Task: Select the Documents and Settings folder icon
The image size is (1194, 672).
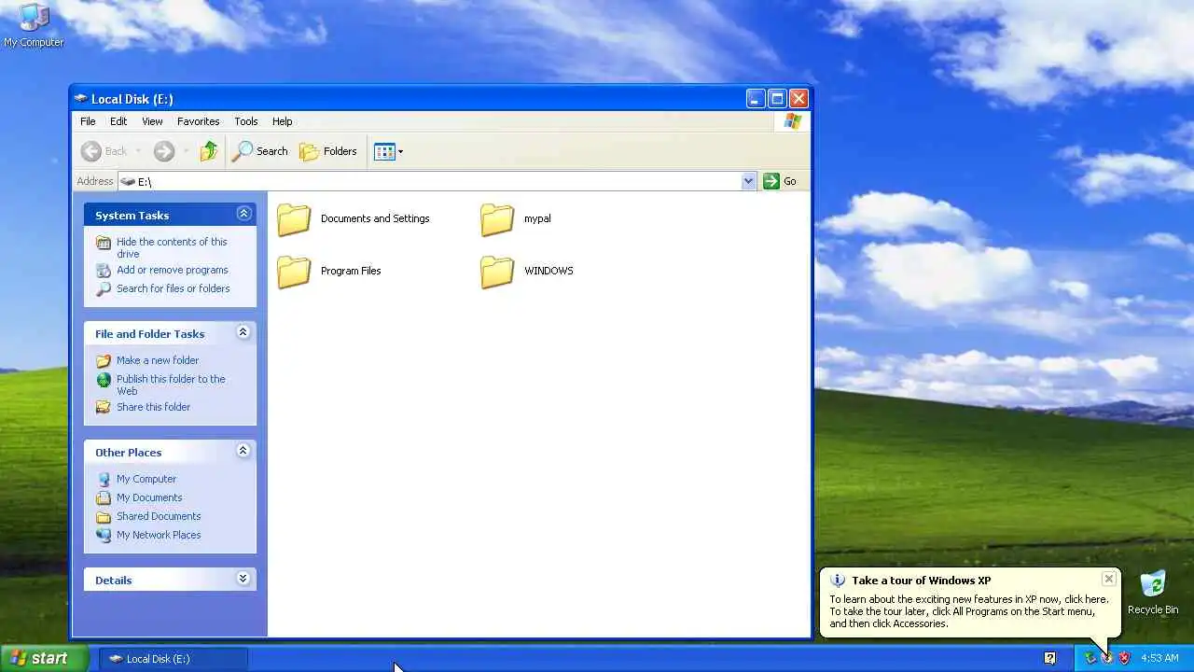Action: [x=294, y=219]
